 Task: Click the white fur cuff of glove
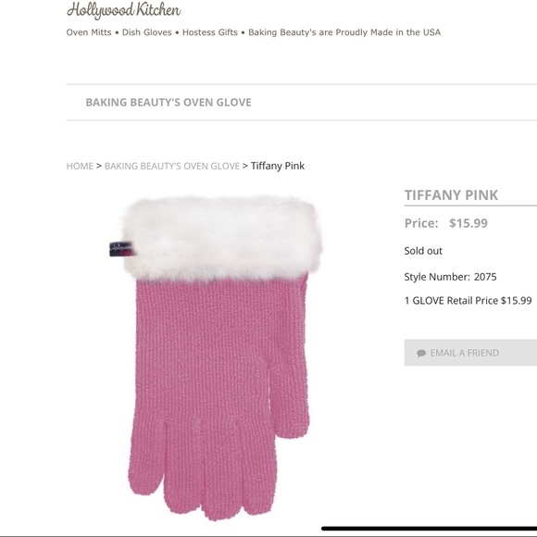222,237
